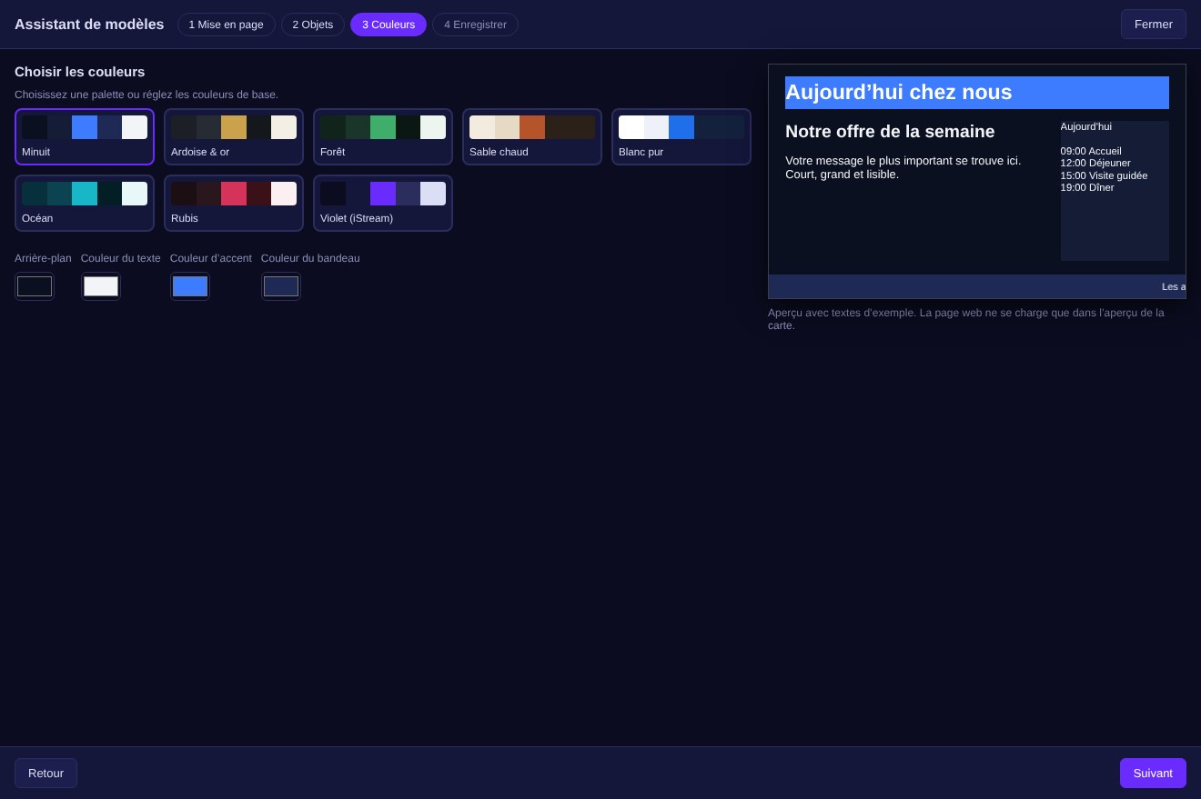Select the Minuit color palette
The width and height of the screenshot is (1201, 799).
[x=85, y=136]
